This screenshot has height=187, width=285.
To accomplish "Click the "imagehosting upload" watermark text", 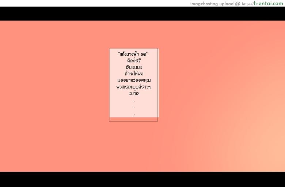I will pyautogui.click(x=212, y=4).
